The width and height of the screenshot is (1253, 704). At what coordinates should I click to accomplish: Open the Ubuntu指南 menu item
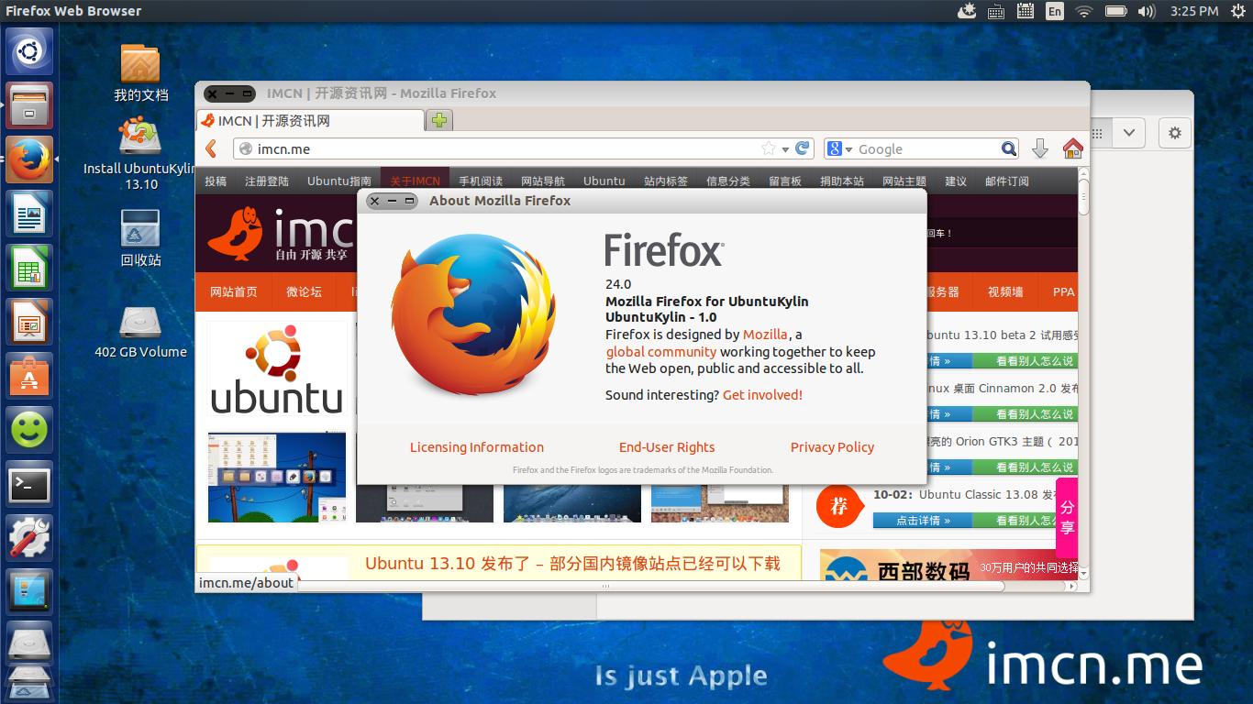tap(339, 181)
